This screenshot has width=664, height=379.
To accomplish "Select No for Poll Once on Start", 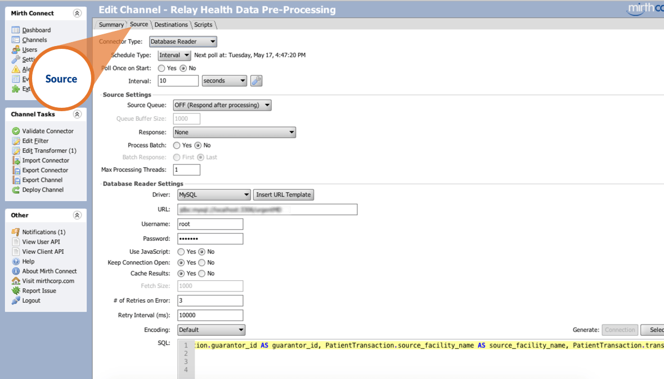I will tap(183, 68).
